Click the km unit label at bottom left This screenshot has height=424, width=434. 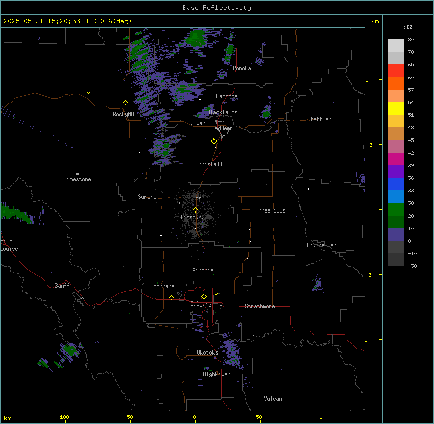8,418
